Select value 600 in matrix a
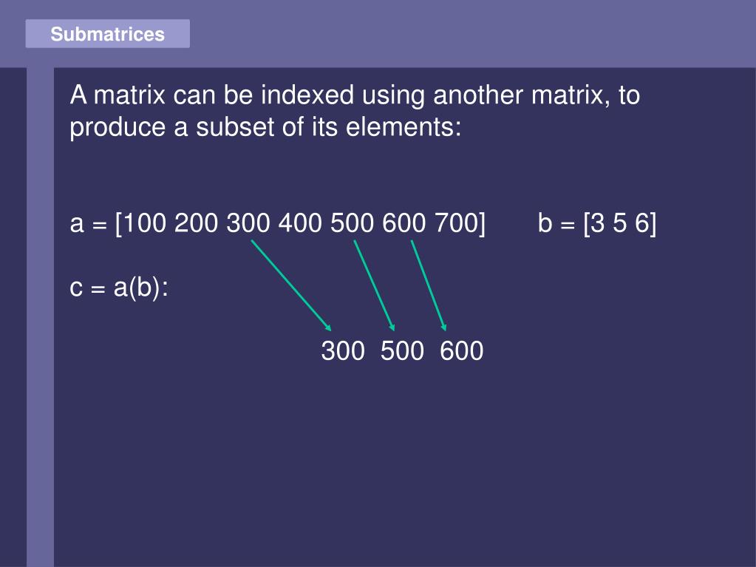This screenshot has width=756, height=567. tap(404, 223)
